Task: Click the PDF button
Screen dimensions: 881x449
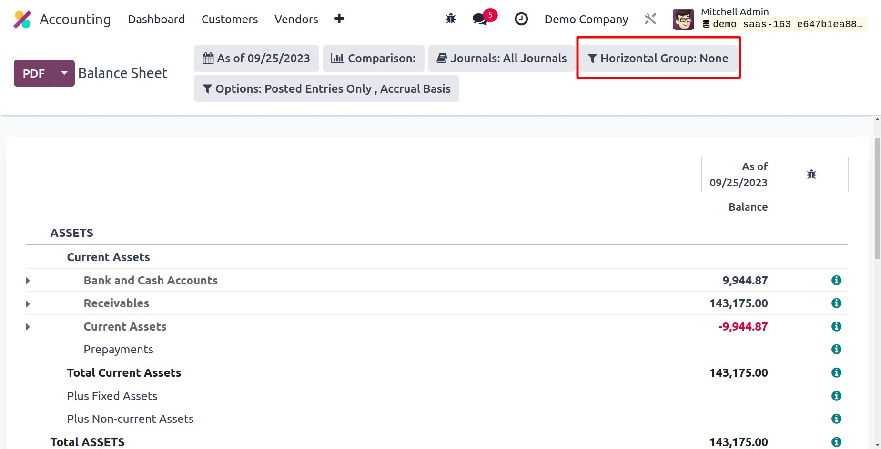Action: (x=34, y=73)
